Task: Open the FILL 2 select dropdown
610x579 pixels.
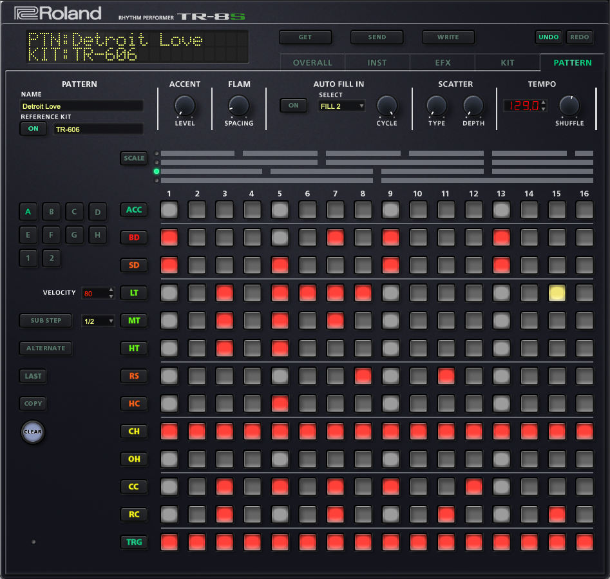Action: pyautogui.click(x=342, y=106)
